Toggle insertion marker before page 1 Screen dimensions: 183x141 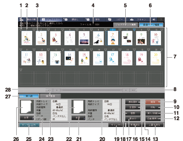click(21, 30)
